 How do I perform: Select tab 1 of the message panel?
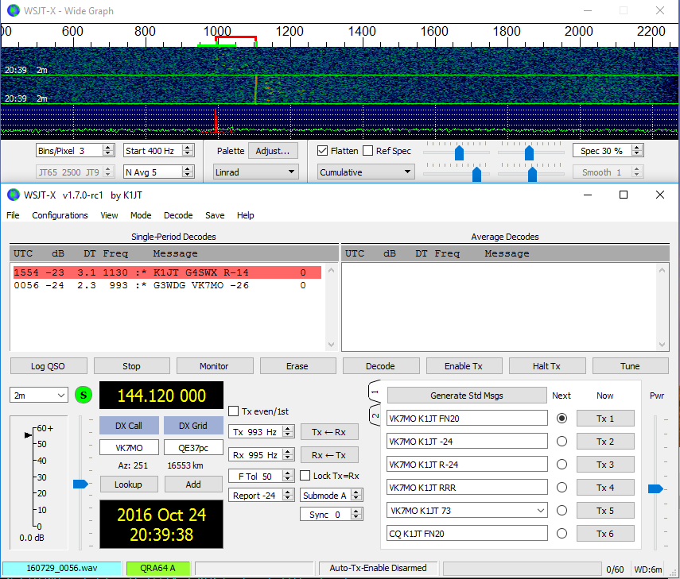375,392
